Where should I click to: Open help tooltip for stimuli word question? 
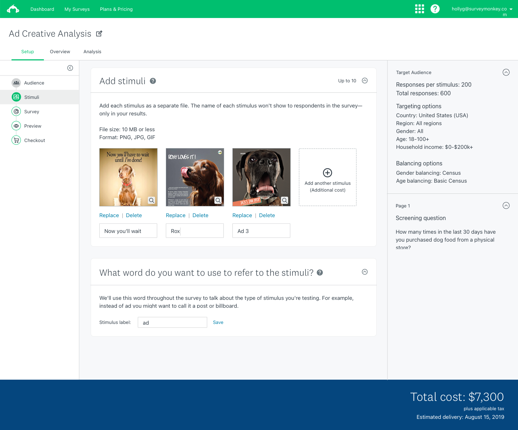coord(320,273)
